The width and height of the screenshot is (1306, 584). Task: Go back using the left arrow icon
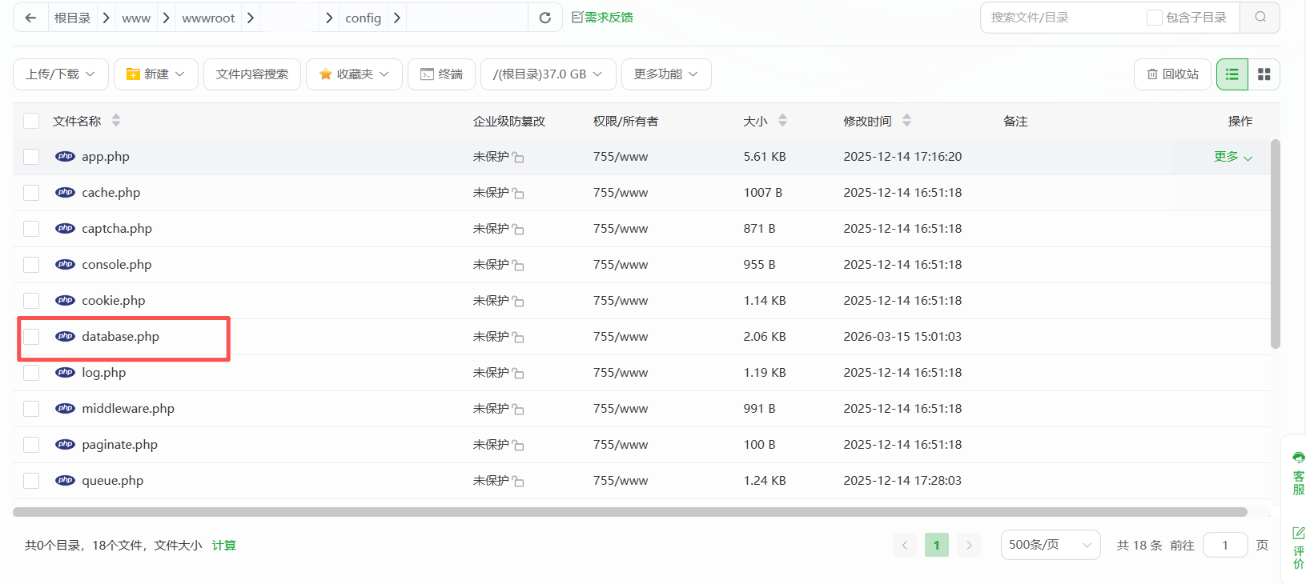[x=30, y=18]
